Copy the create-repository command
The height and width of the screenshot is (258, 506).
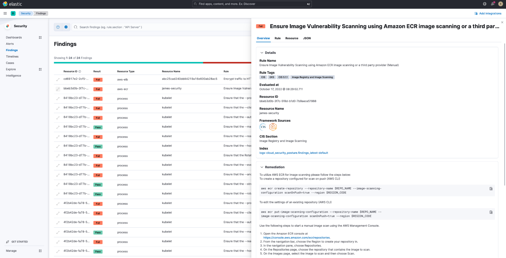point(491,189)
